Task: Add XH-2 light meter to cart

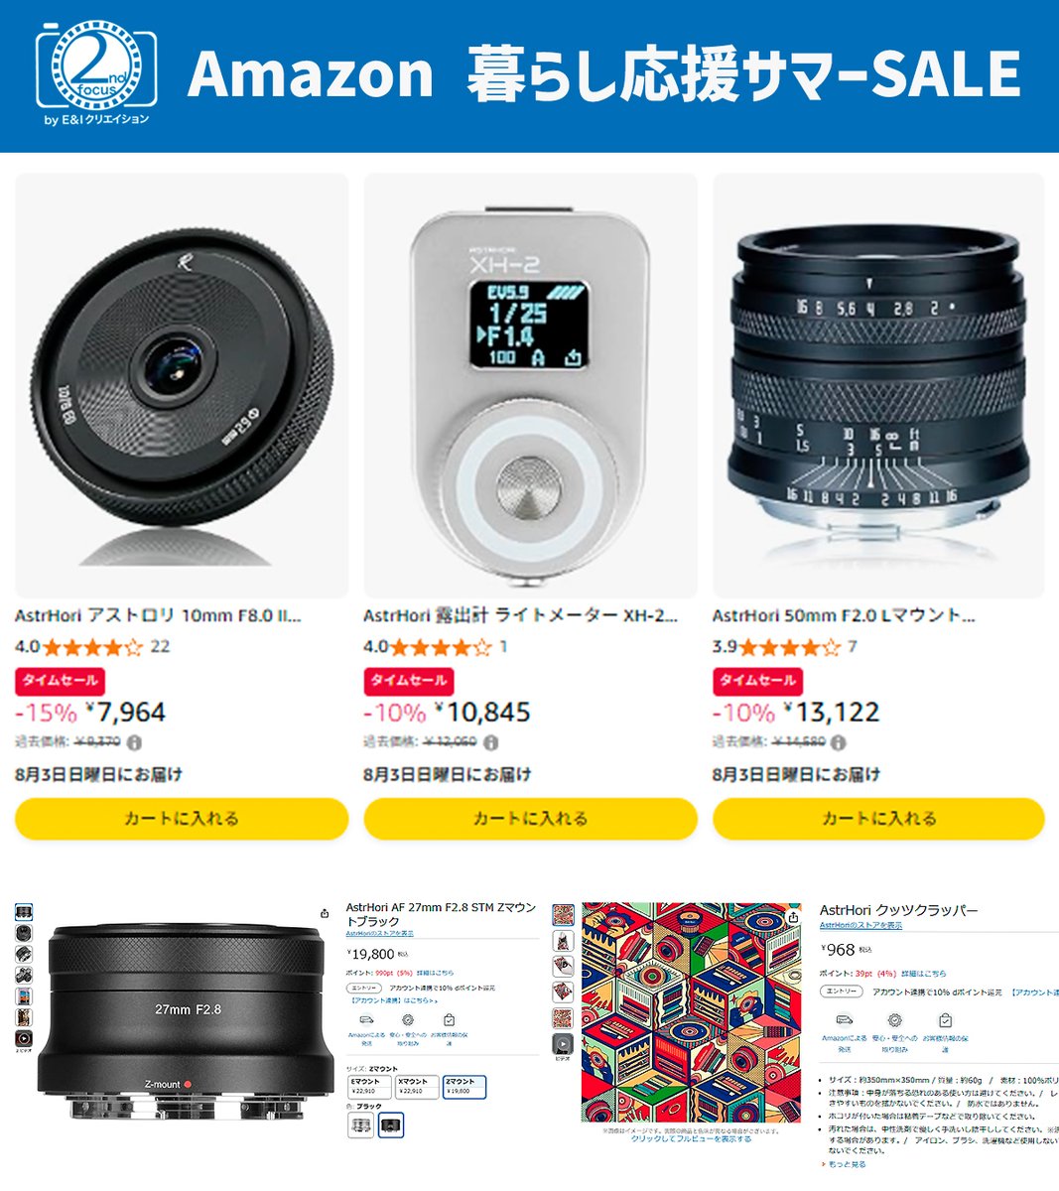Action: (x=531, y=819)
